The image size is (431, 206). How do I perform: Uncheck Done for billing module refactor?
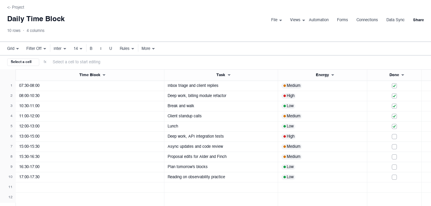coord(394,96)
